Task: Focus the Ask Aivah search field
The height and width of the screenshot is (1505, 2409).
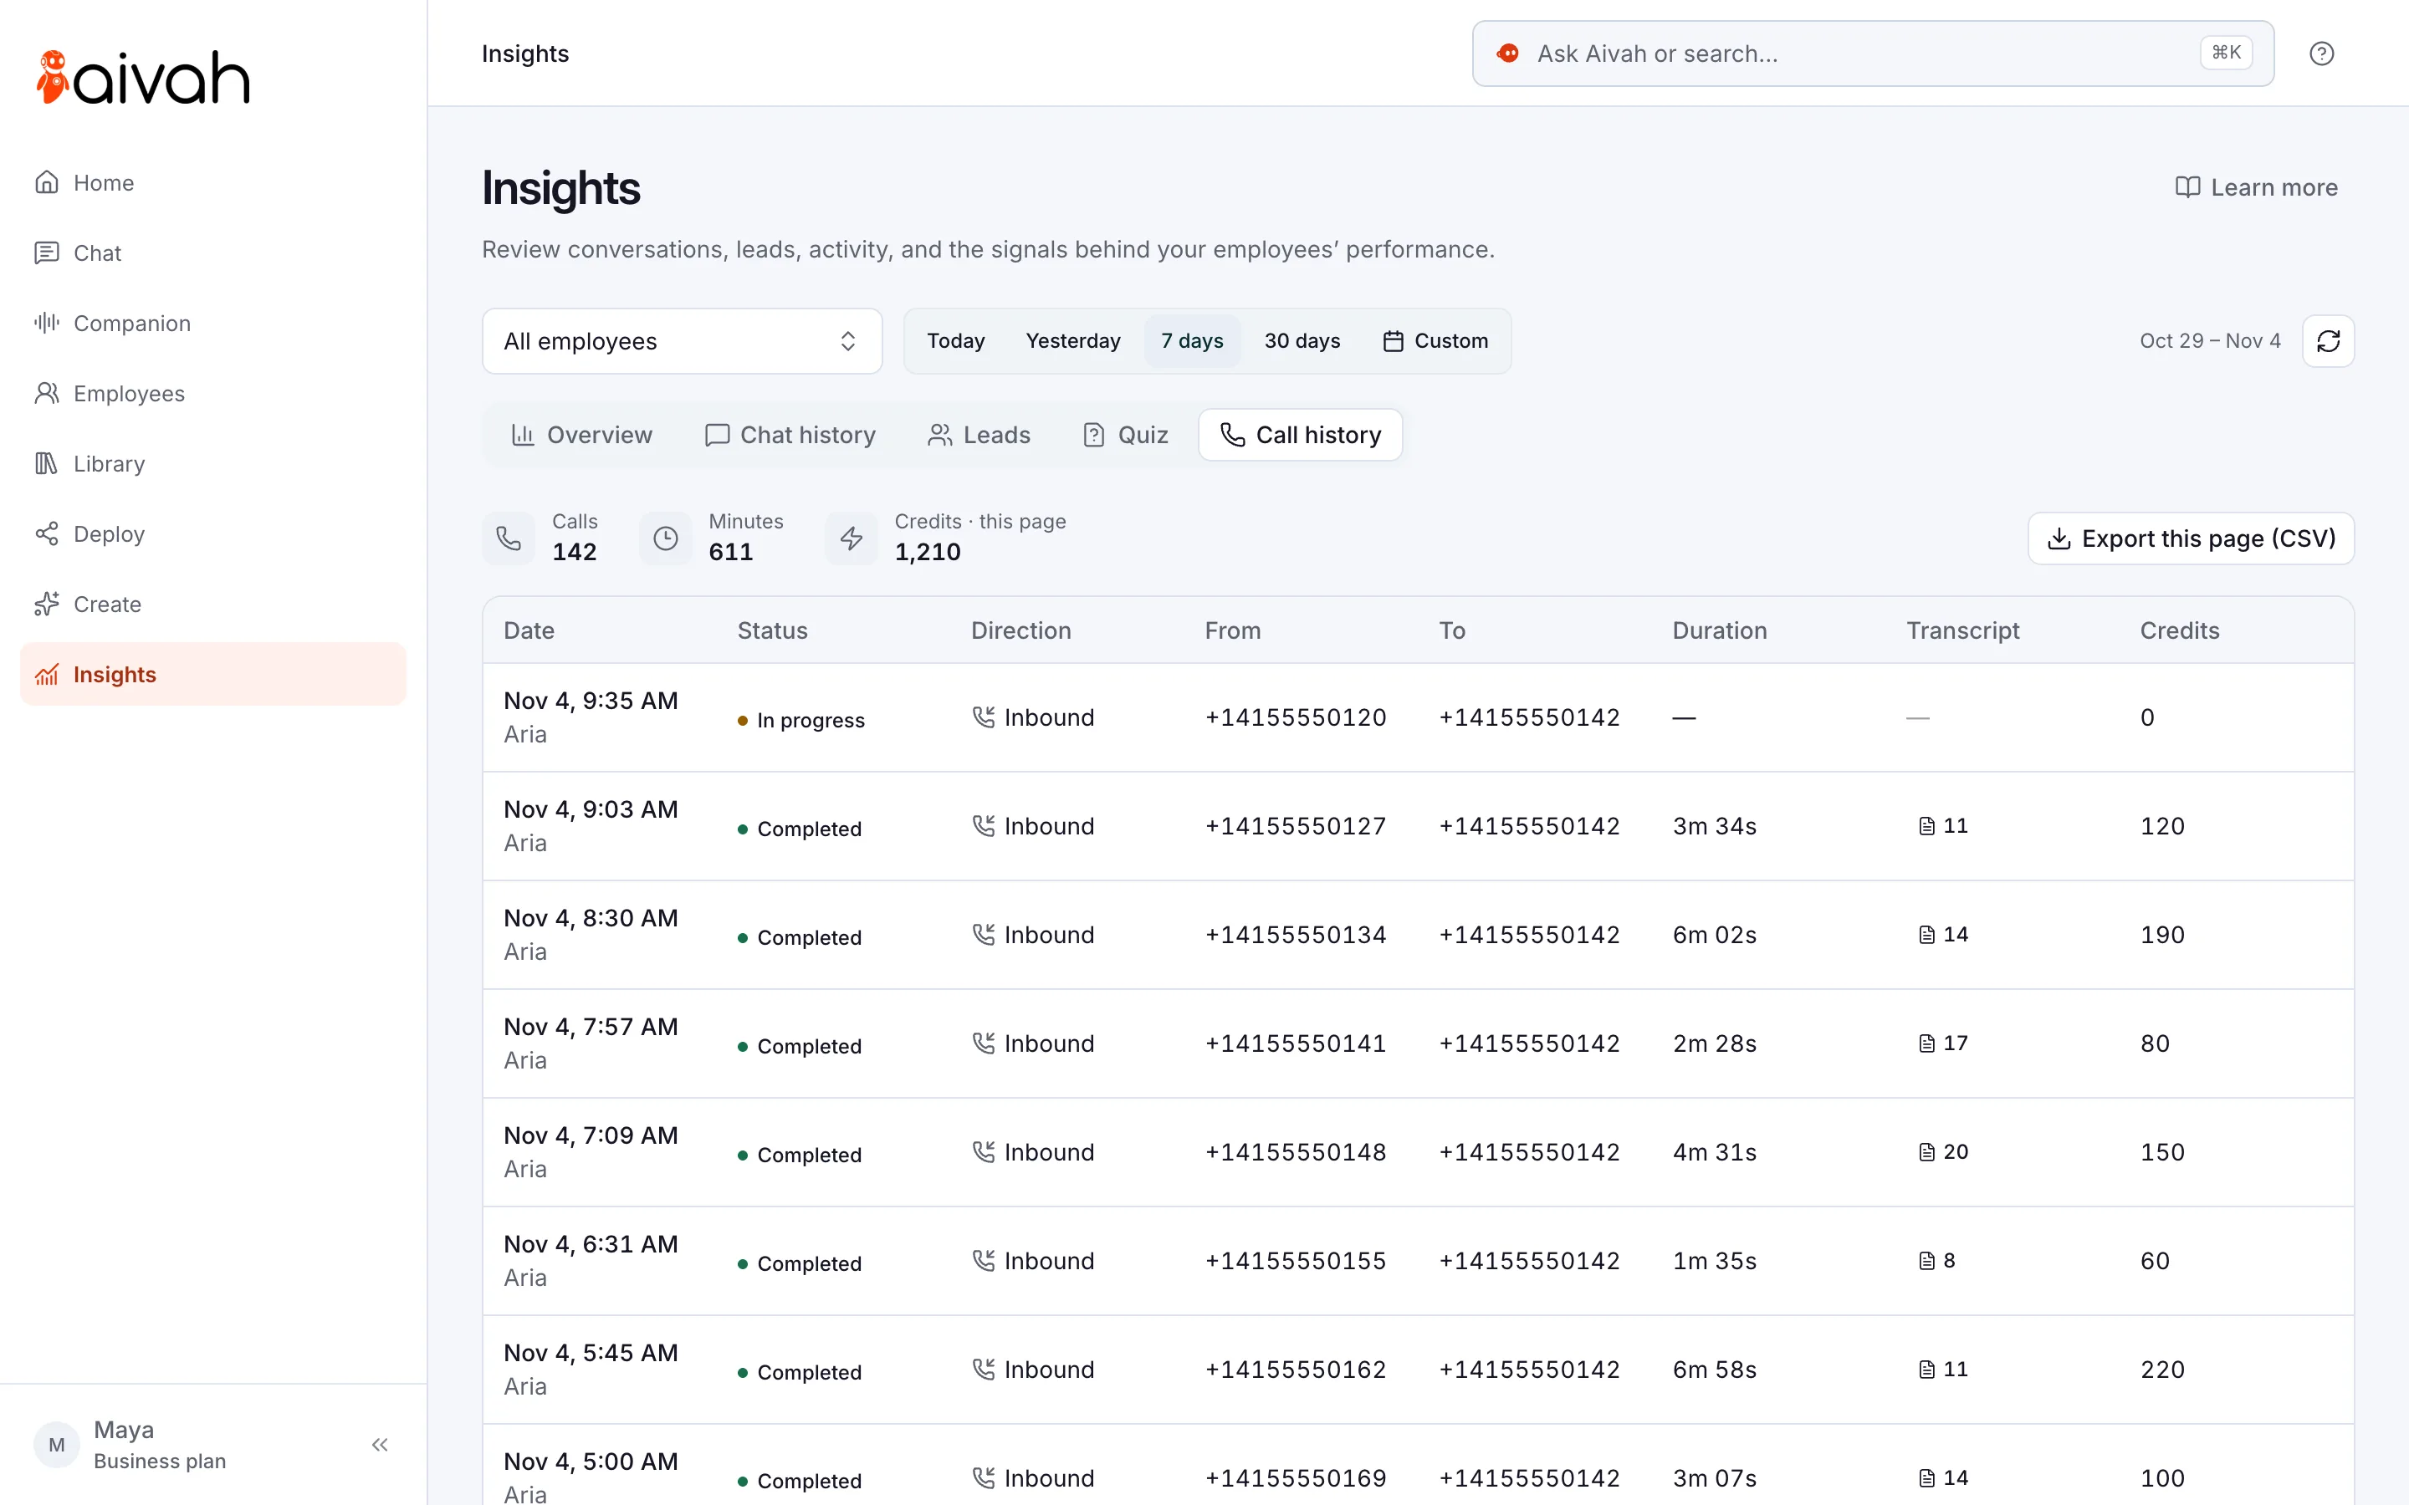Action: click(1873, 54)
